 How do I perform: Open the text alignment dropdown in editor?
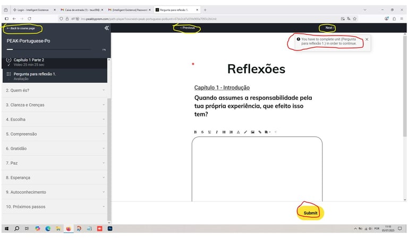[268, 132]
